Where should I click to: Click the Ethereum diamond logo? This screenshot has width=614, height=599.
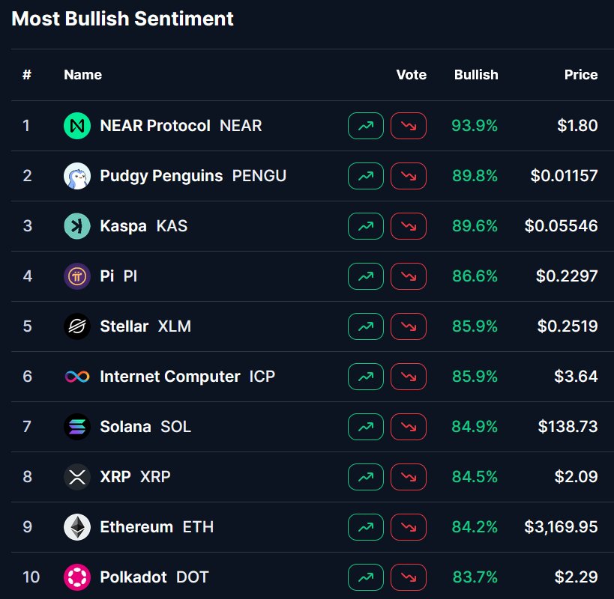(x=77, y=527)
